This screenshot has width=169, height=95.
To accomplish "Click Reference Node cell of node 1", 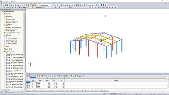I will [33, 82].
